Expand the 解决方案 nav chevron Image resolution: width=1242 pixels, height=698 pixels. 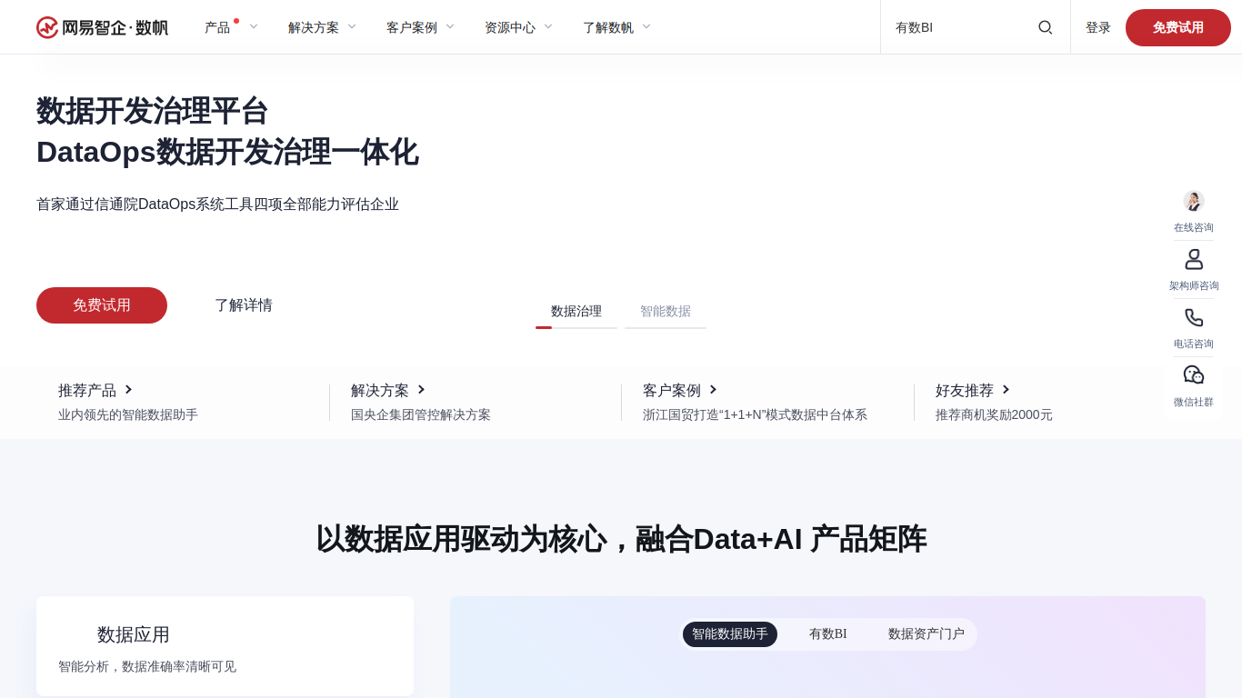[x=352, y=26]
